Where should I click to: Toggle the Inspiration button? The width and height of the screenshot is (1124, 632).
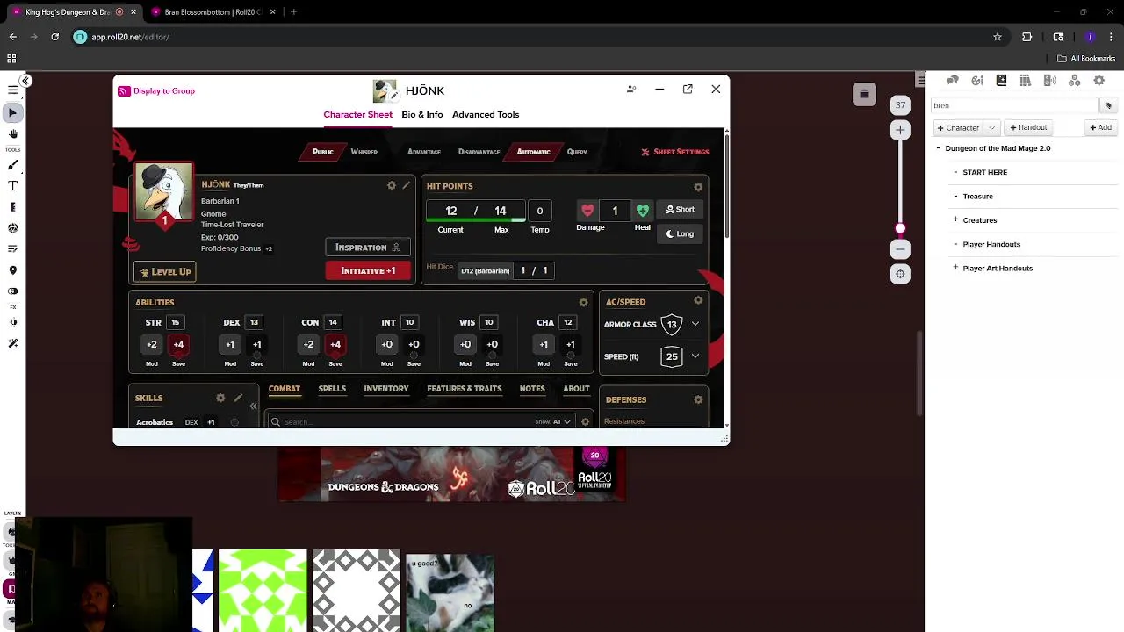pos(368,248)
